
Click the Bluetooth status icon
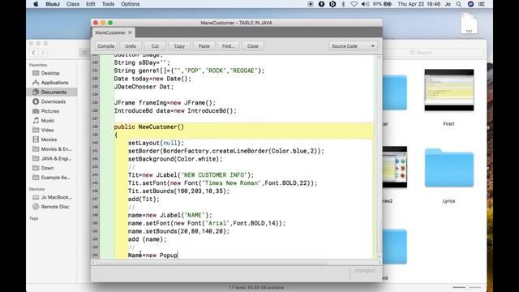point(343,4)
